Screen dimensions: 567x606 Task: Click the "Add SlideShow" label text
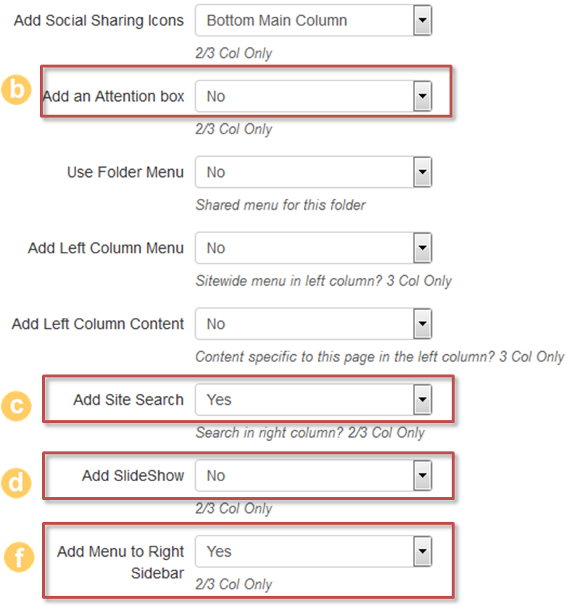click(x=133, y=476)
